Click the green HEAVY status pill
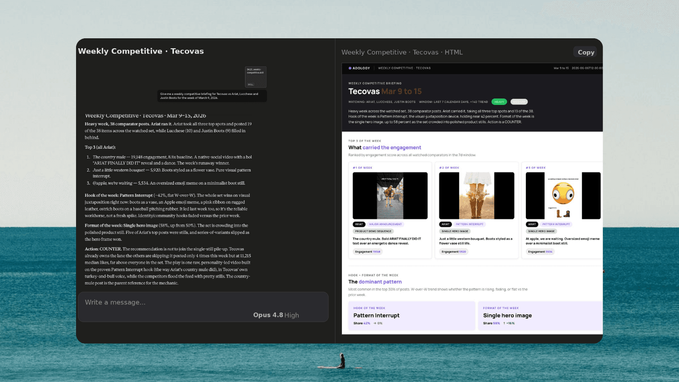679x382 pixels. point(500,102)
